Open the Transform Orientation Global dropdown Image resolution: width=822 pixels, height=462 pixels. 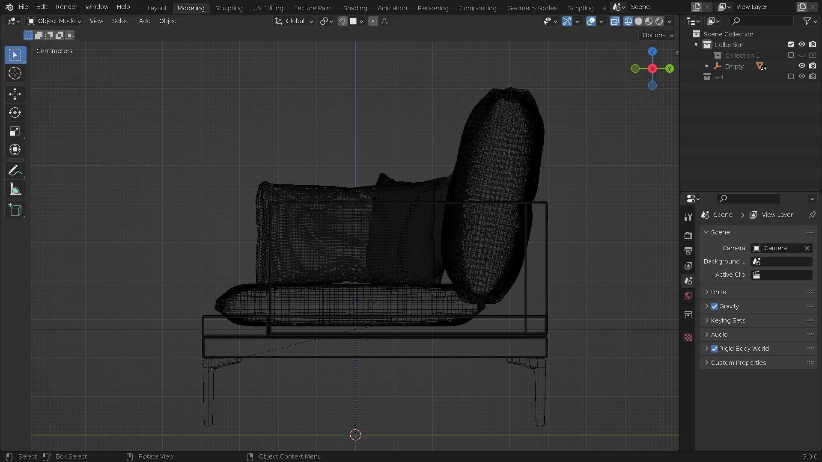(x=294, y=21)
